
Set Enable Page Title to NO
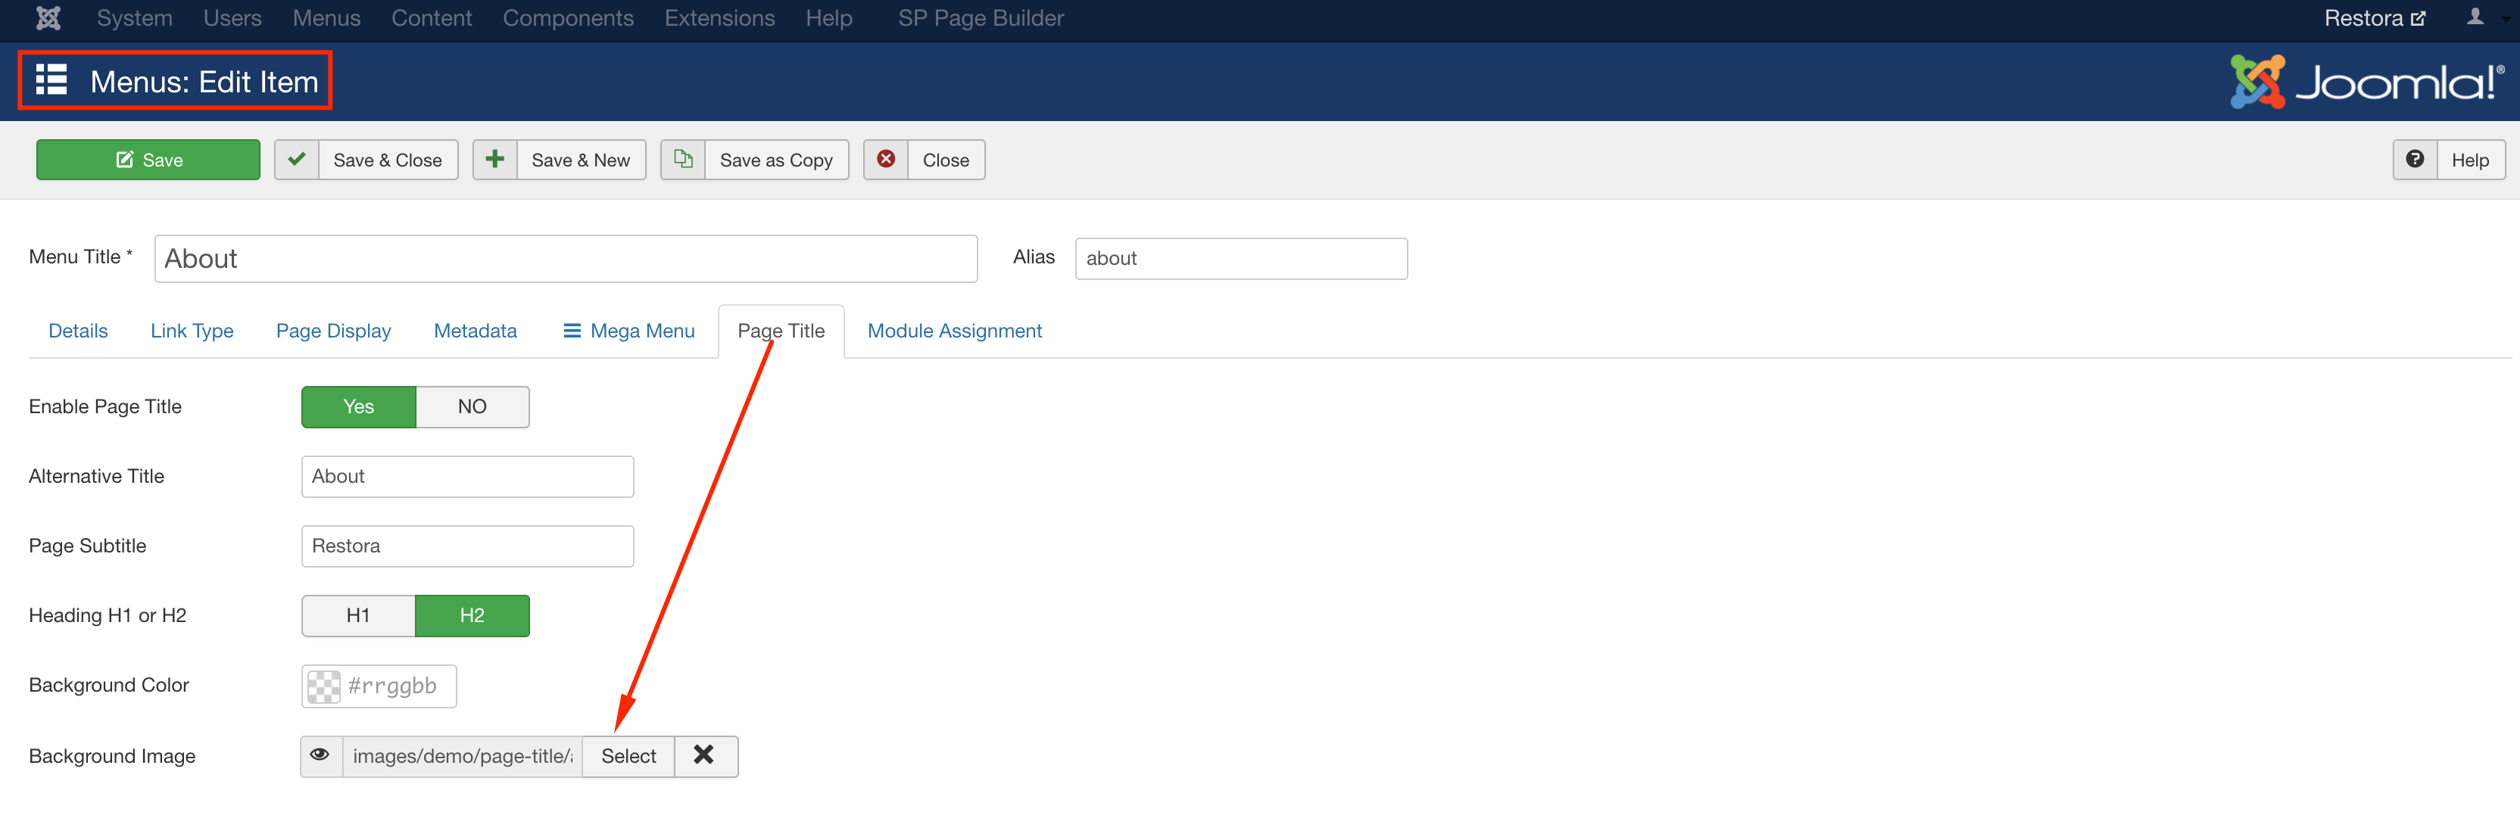tap(472, 406)
